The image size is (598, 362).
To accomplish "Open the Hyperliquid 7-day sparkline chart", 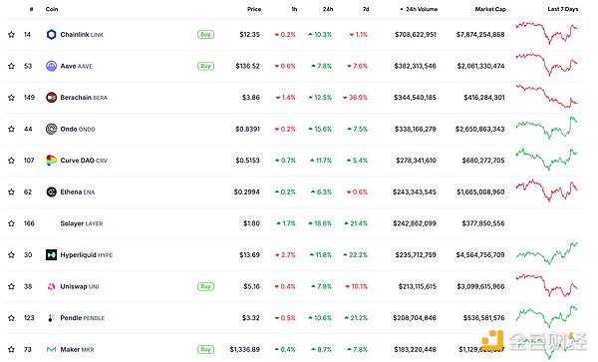I will (x=547, y=253).
